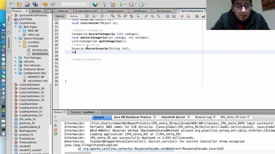This screenshot has width=275, height=154.
Task: Close the Browser Log output tab
Action: 214,117
